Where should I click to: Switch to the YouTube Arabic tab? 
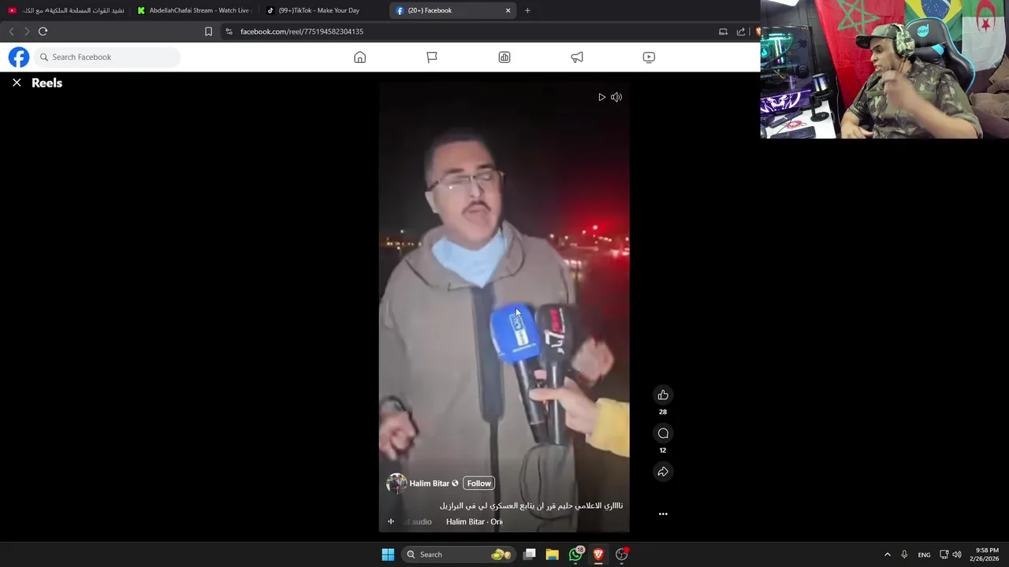click(x=65, y=10)
